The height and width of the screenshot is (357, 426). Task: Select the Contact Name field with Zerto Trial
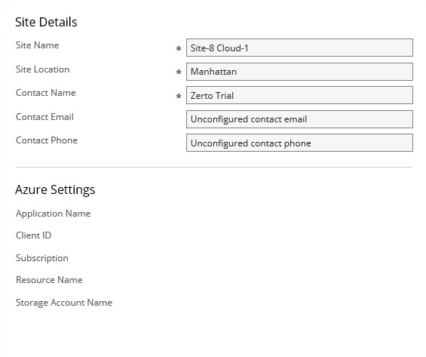pos(299,95)
